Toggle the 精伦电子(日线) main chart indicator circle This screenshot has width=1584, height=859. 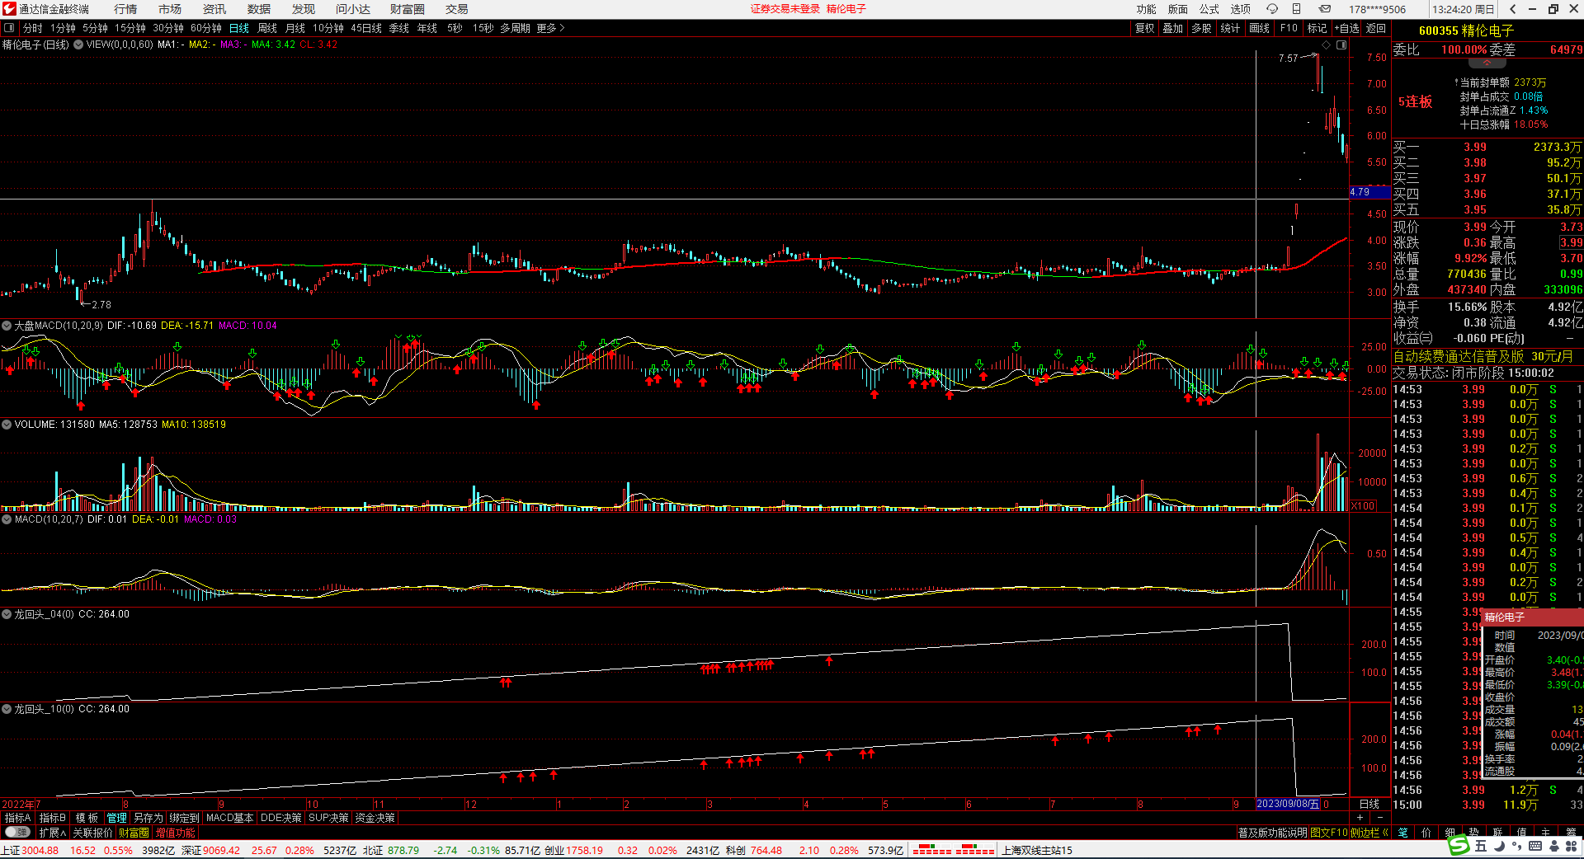pos(78,45)
